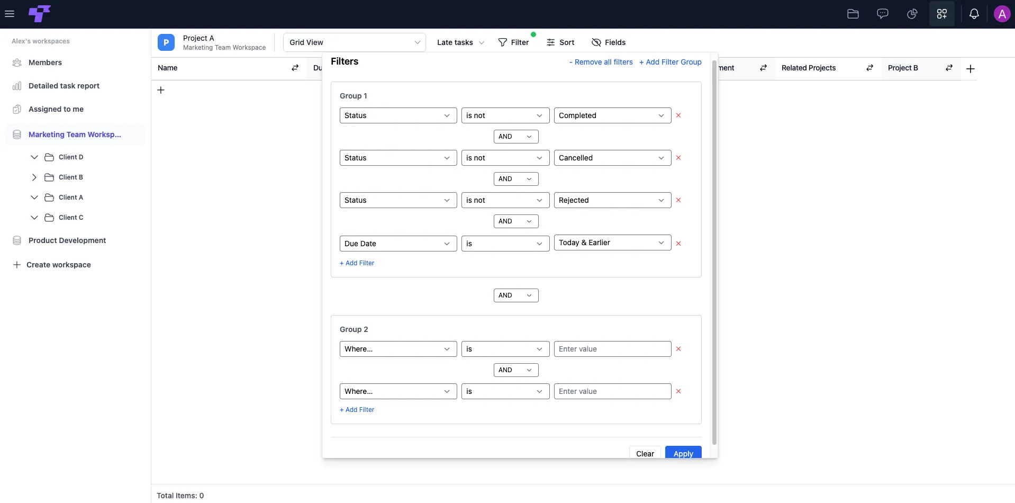The height and width of the screenshot is (503, 1015).
Task: Open the Fields menu
Action: (608, 42)
